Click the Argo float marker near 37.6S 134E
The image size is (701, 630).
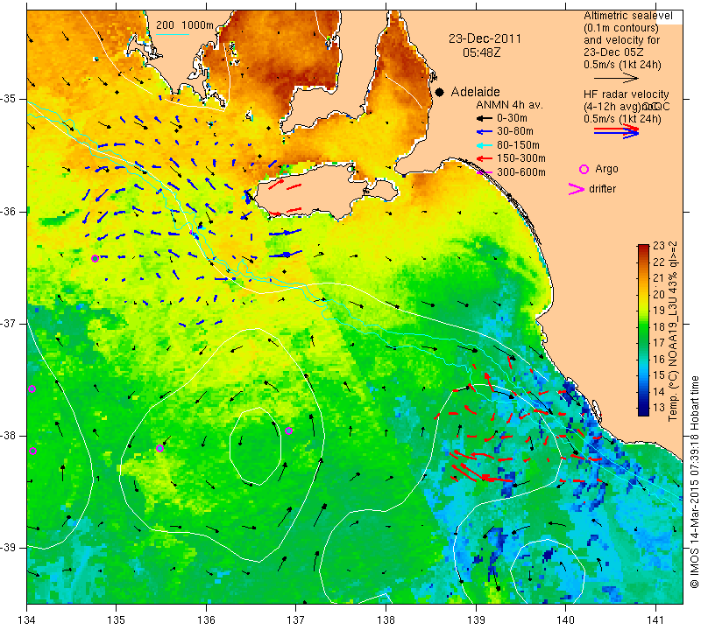32,388
